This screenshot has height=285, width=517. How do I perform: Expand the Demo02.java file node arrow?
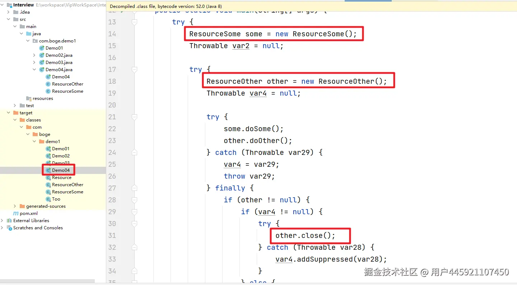pos(34,55)
